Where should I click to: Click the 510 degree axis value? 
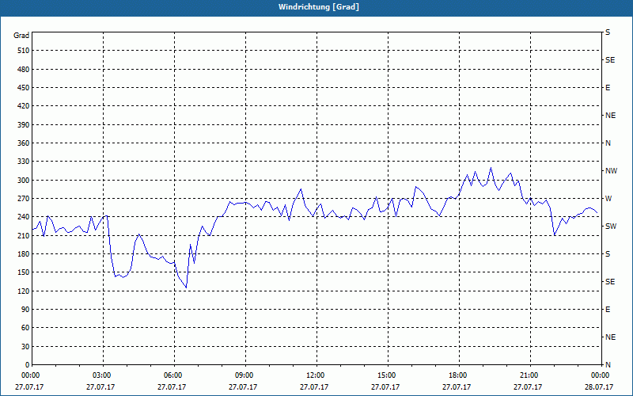coord(24,51)
